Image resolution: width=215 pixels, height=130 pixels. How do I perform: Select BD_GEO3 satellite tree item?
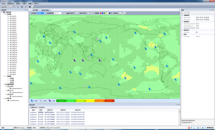[13, 74]
